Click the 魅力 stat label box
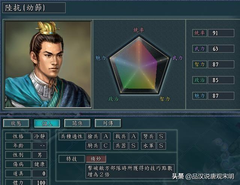 (x=199, y=96)
